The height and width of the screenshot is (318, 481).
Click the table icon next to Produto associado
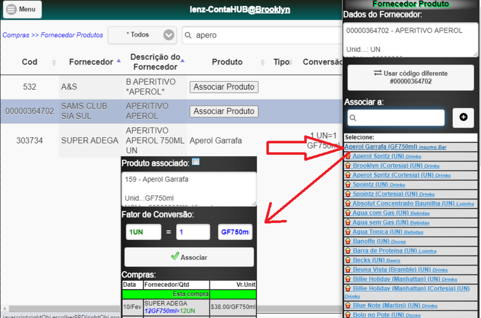196,162
